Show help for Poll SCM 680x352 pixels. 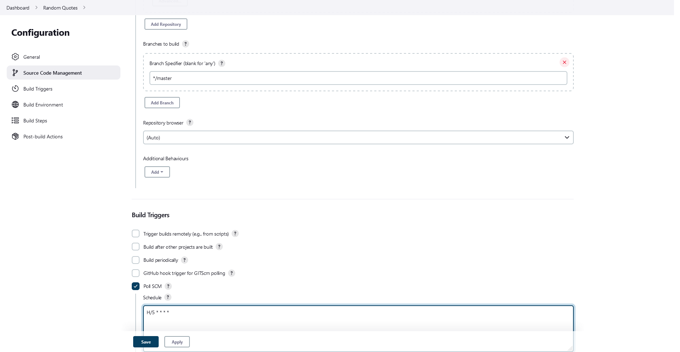point(168,286)
